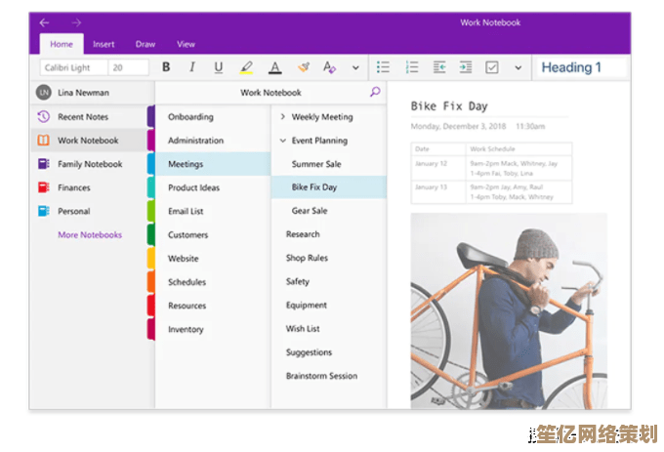Click the font size field

[128, 67]
